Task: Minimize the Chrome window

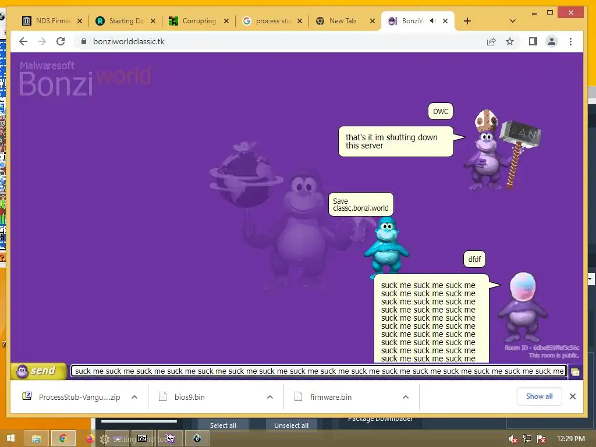Action: (534, 13)
